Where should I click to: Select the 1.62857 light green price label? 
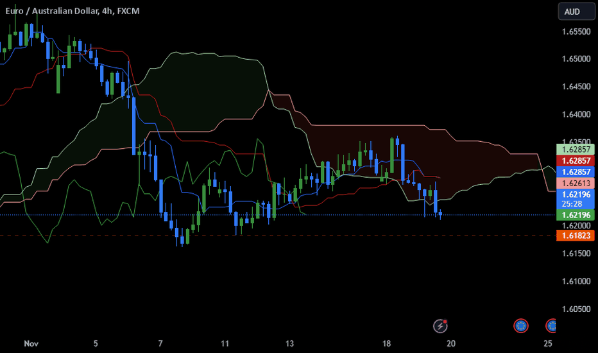click(x=576, y=149)
